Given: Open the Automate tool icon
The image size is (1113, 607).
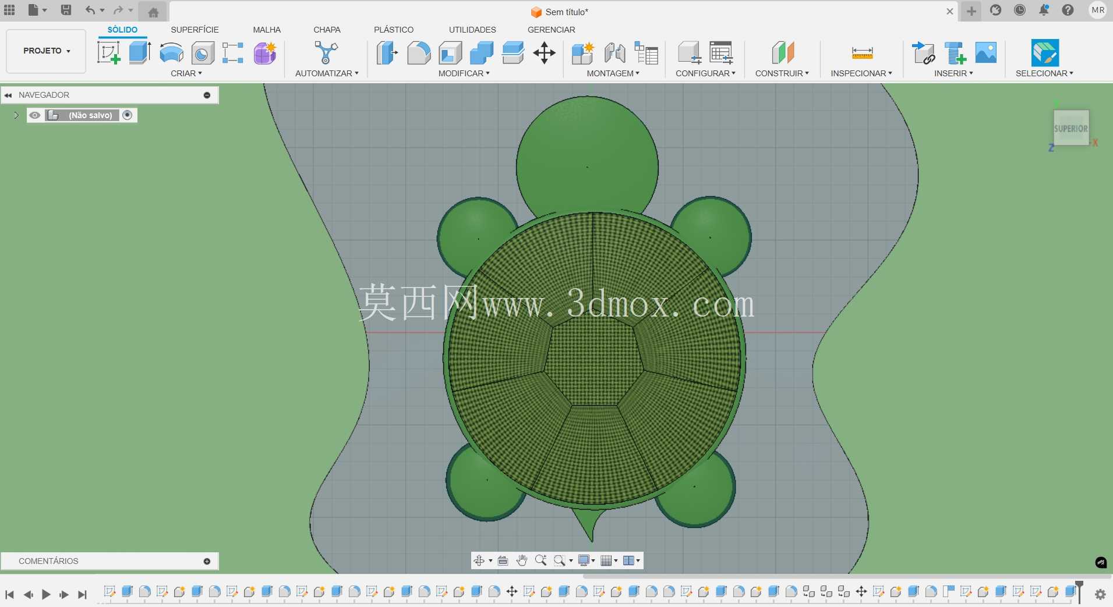Looking at the screenshot, I should click(326, 53).
